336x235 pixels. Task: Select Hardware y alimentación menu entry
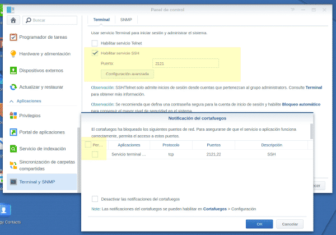[42, 54]
